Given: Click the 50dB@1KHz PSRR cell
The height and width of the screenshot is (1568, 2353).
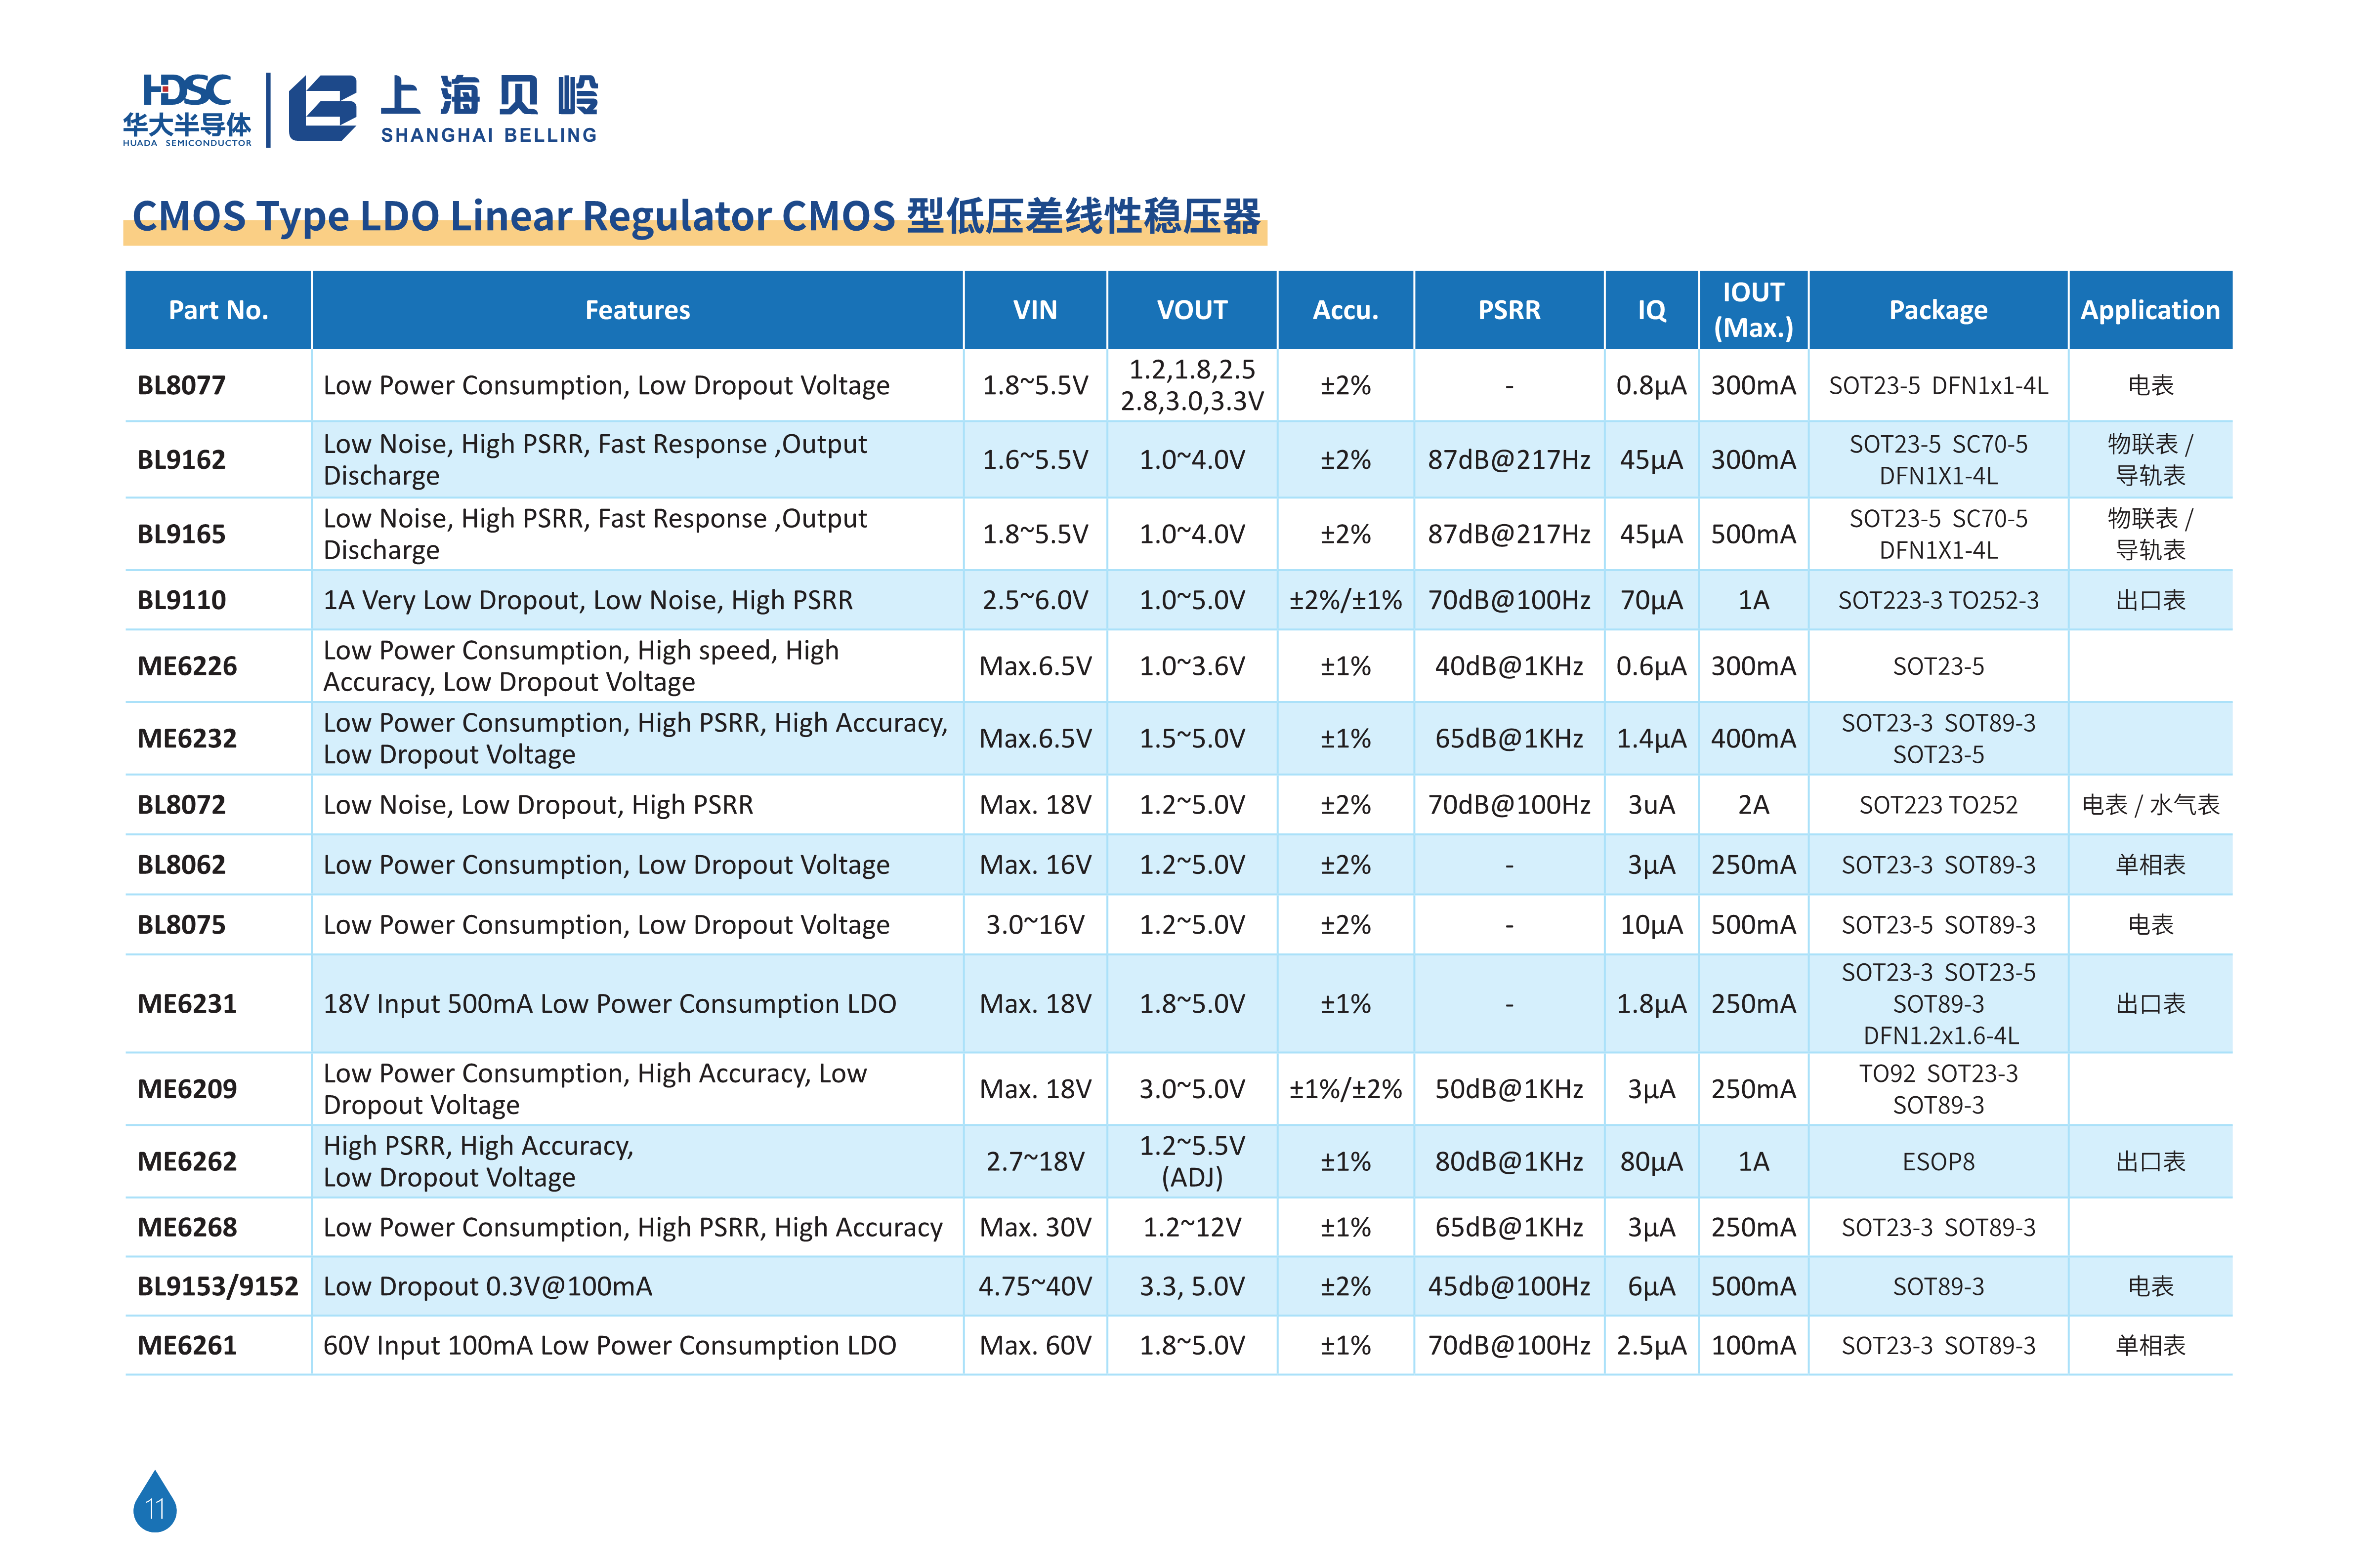Looking at the screenshot, I should [1509, 1088].
